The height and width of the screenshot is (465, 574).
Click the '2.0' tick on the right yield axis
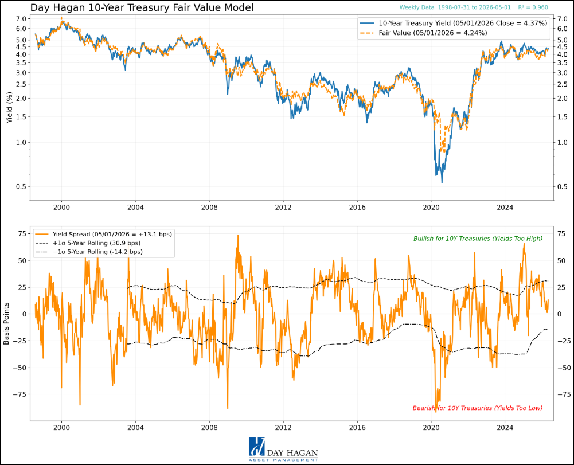point(563,99)
